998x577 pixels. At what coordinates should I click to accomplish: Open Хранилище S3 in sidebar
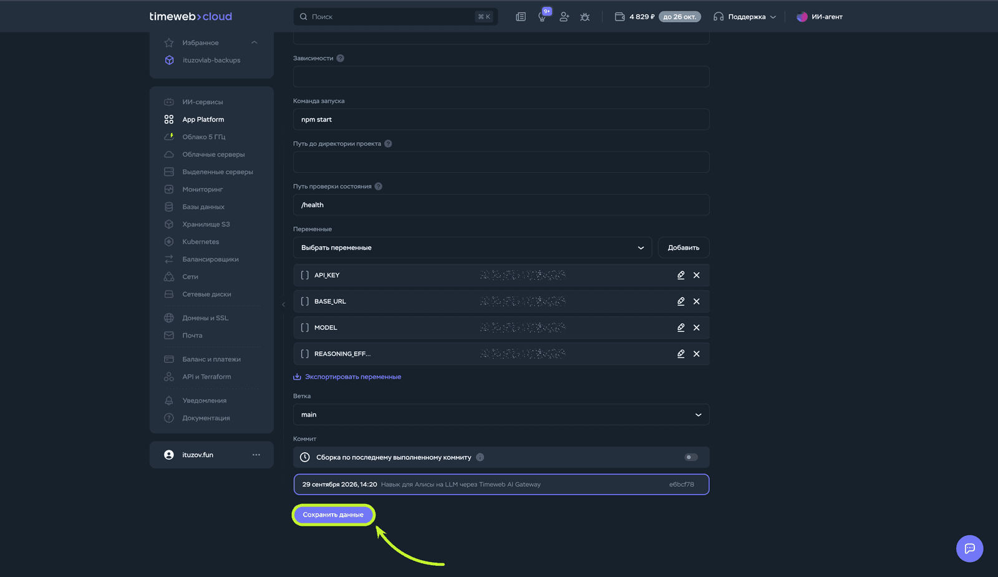(x=206, y=225)
